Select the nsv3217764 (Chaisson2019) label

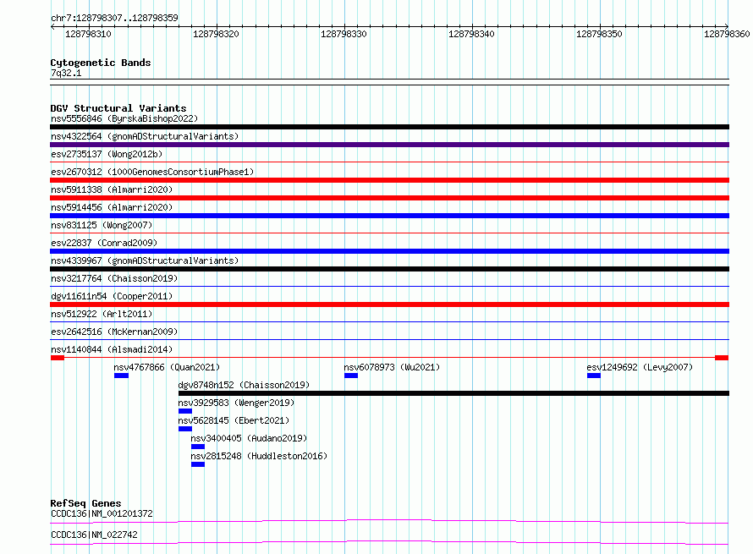click(114, 278)
